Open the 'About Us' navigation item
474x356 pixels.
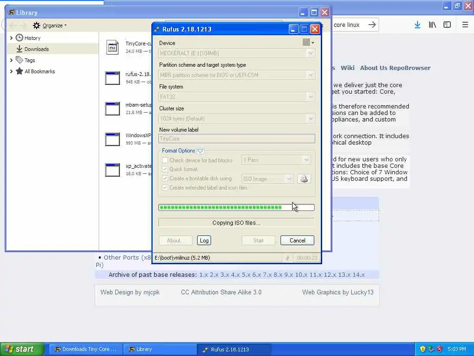(x=374, y=68)
